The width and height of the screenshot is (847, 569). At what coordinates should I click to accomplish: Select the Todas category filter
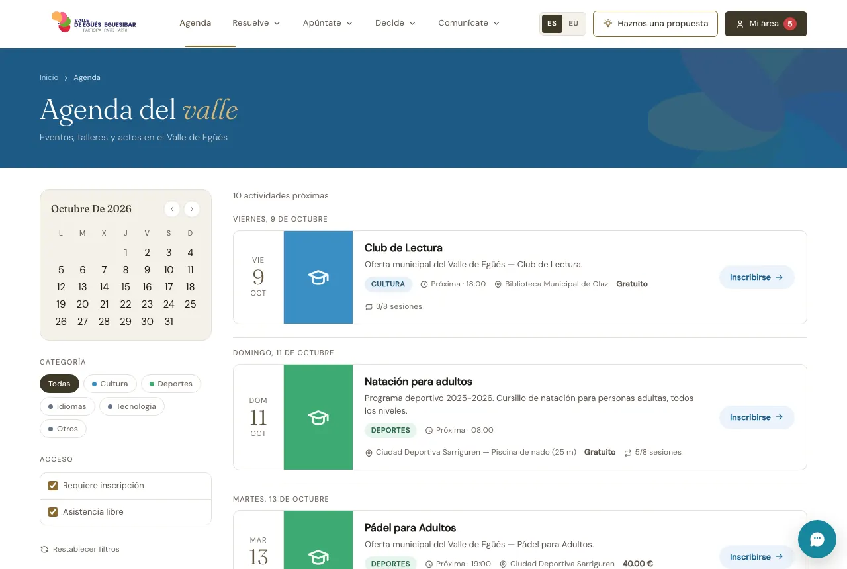60,384
